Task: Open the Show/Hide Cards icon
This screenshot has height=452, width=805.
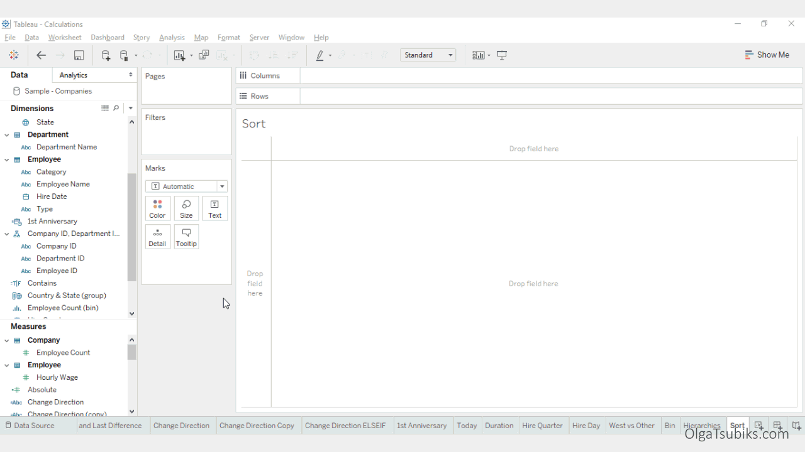Action: [x=479, y=55]
